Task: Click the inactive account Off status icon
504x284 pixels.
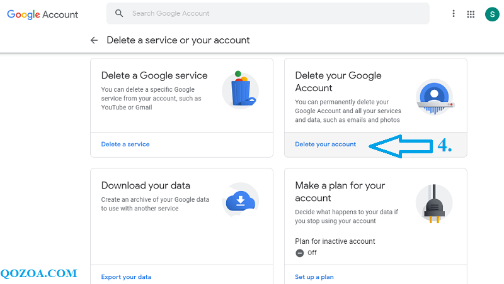Action: 299,253
